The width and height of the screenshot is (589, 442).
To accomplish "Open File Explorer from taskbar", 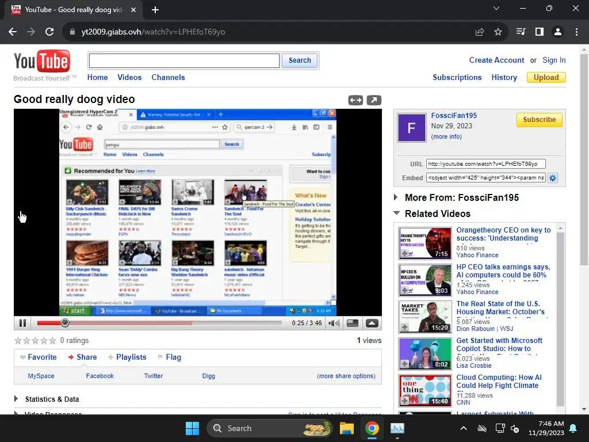I will (347, 428).
